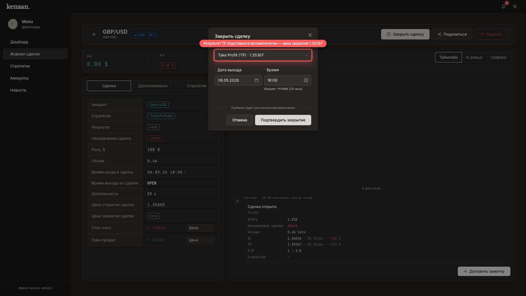Click the back arrow next to GBP/USD
This screenshot has height=296, width=526.
click(x=94, y=34)
